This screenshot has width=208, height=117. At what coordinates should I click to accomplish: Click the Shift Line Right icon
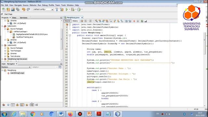click(130, 21)
